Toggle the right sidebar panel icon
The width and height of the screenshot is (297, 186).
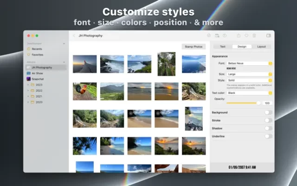coord(268,35)
